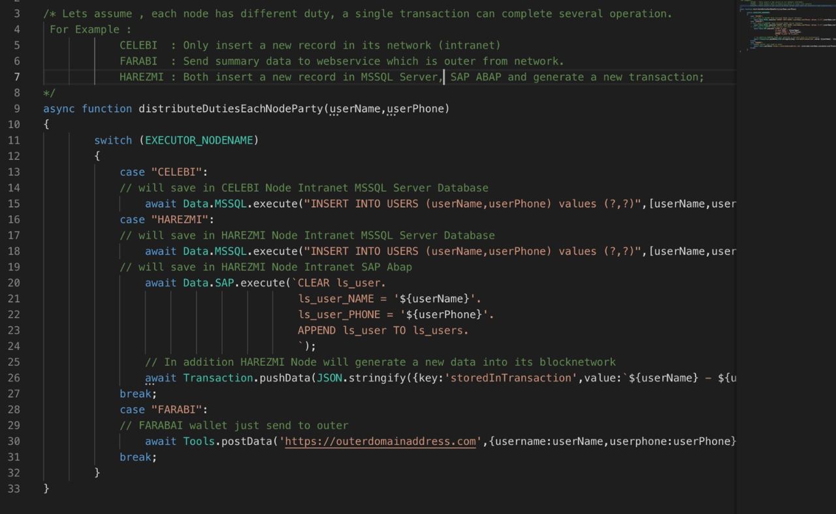The height and width of the screenshot is (514, 836).
Task: Click line number 20 in the gutter
Action: coord(13,283)
